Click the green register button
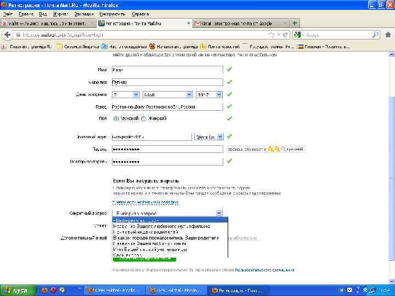This screenshot has height=296, width=395. (x=145, y=259)
